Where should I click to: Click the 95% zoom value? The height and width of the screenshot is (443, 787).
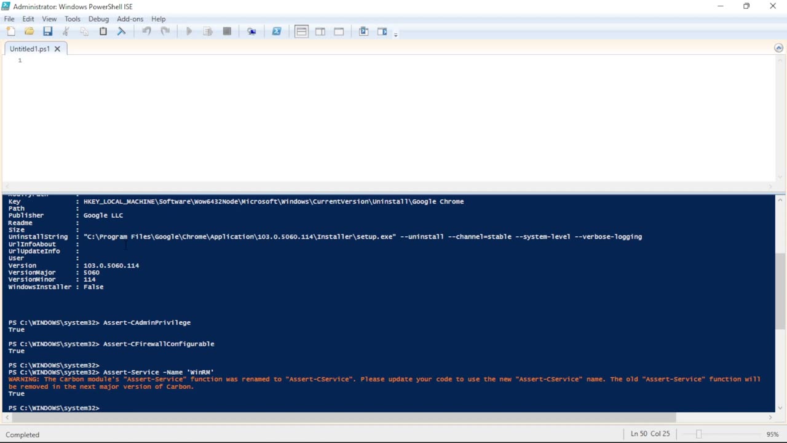(x=773, y=434)
